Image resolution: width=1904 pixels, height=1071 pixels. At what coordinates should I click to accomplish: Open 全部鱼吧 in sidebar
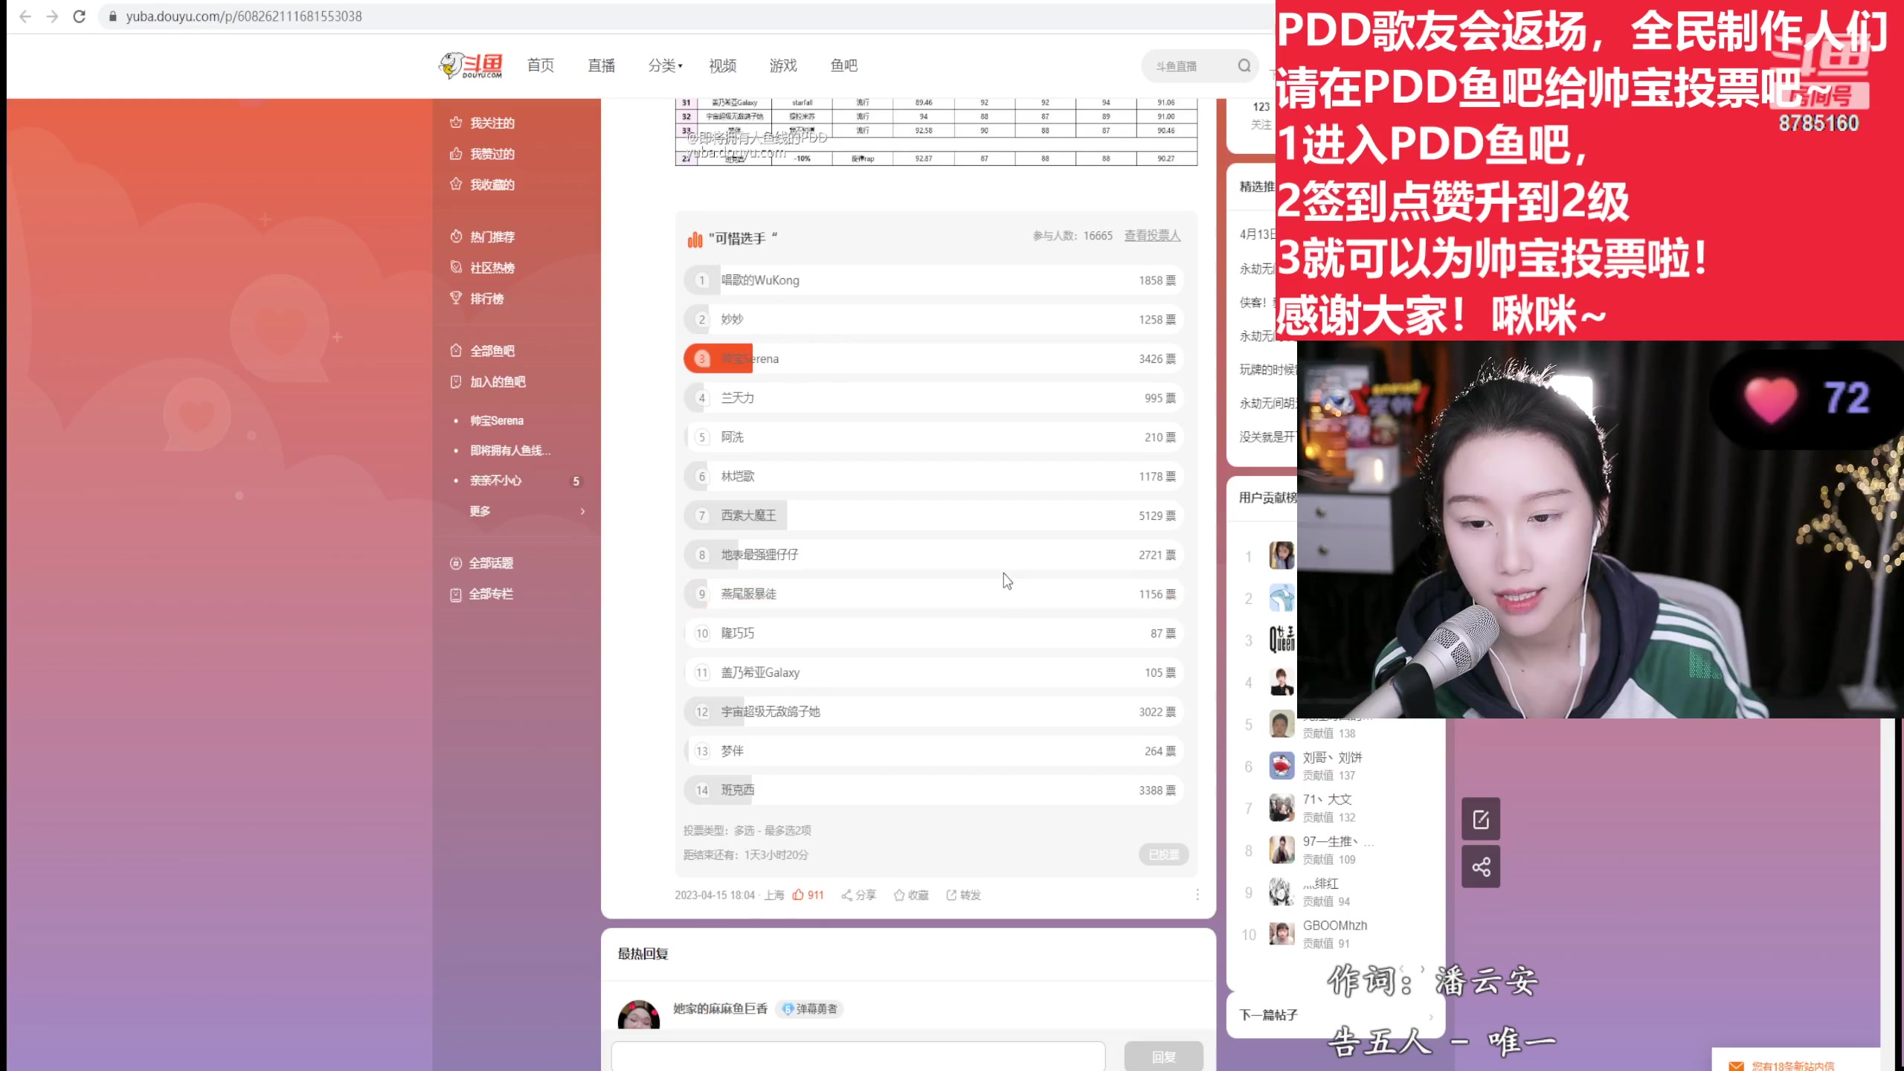[x=483, y=350]
